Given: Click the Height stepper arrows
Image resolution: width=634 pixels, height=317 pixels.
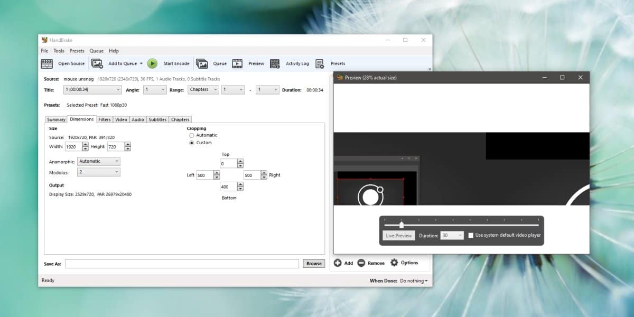Looking at the screenshot, I should (127, 147).
